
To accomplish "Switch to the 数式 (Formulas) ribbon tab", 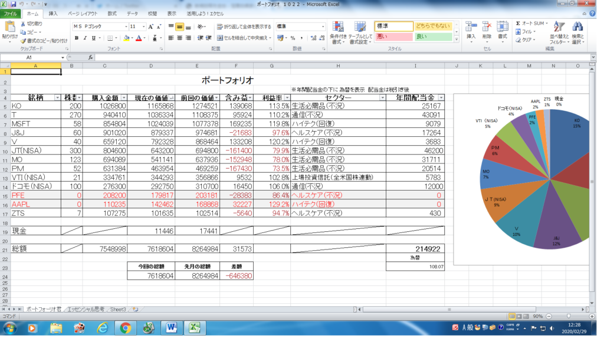I will coord(111,14).
